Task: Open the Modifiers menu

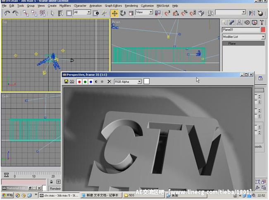Action: [x=65, y=6]
